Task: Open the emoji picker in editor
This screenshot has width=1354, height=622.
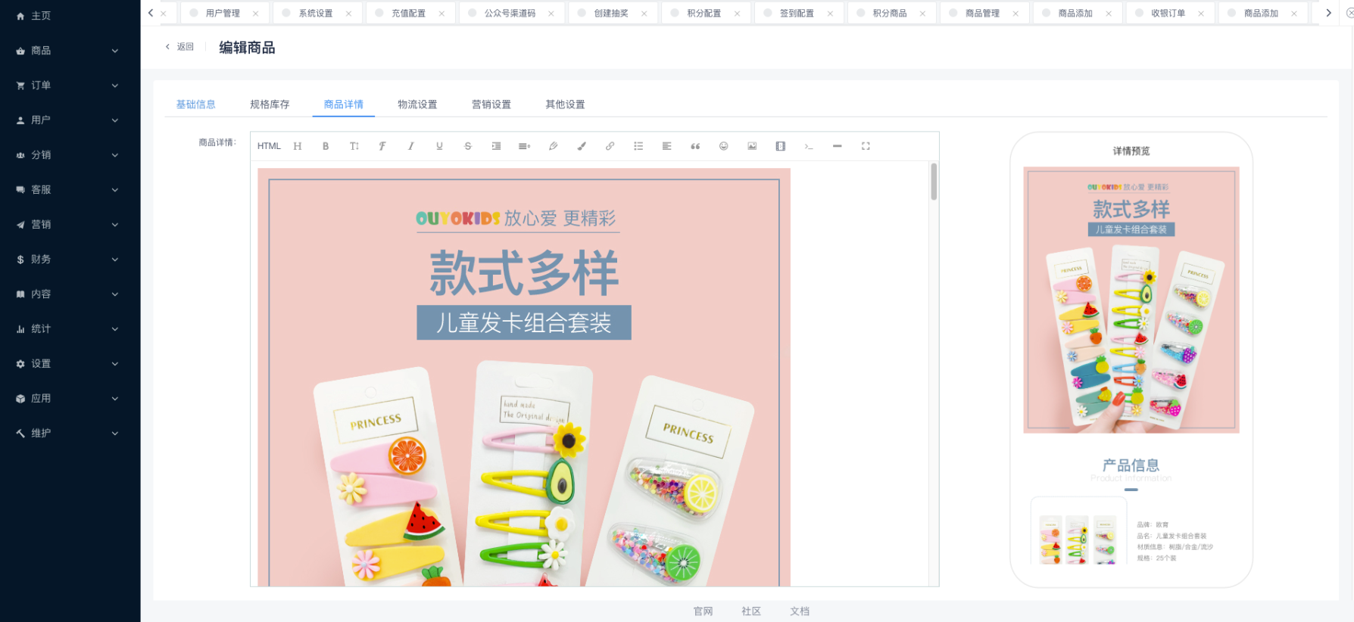Action: [723, 146]
